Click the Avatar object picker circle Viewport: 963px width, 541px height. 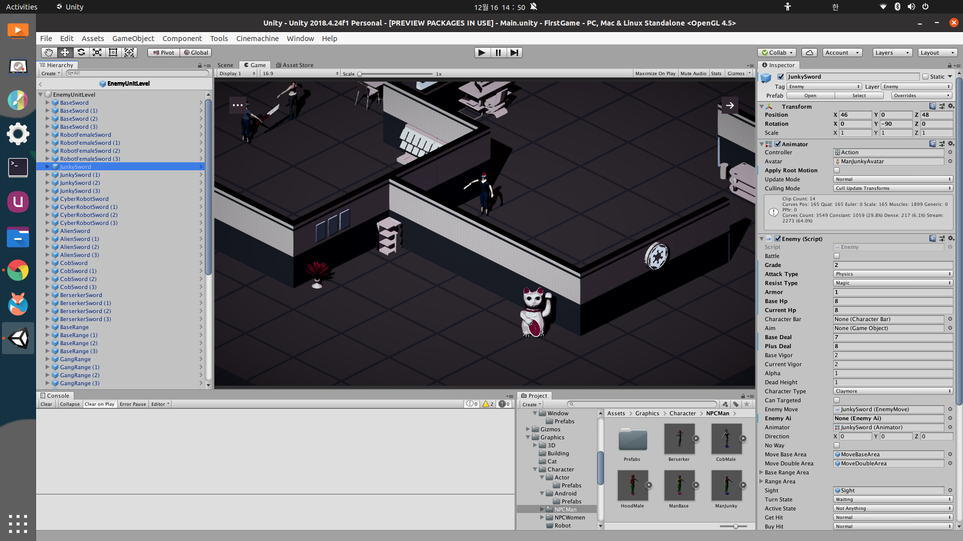[x=950, y=161]
